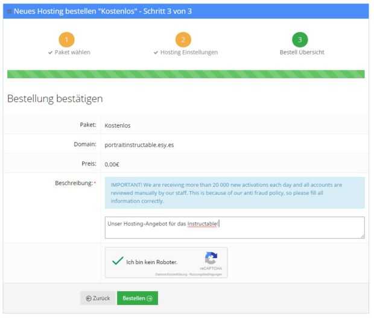
Task: Click the step 1 orange circle
Action: (66, 40)
